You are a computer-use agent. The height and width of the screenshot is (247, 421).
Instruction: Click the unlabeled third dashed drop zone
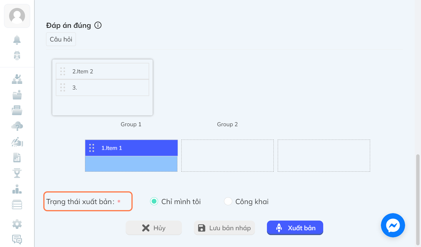tap(324, 155)
